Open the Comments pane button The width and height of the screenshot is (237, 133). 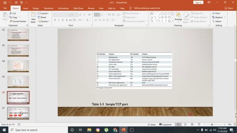[x=166, y=125]
